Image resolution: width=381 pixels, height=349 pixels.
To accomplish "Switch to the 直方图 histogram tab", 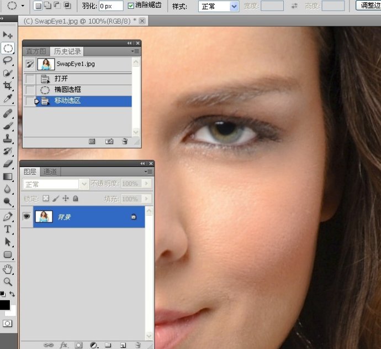I will pos(36,51).
